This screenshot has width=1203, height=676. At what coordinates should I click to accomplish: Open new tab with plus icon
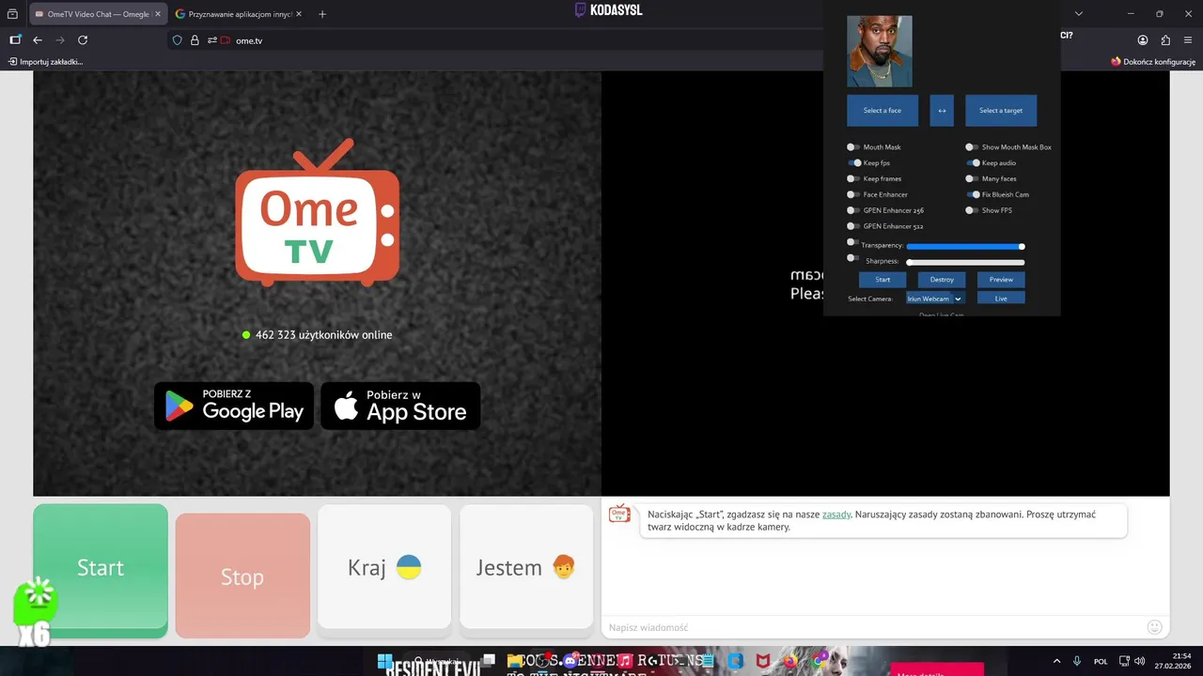click(322, 14)
